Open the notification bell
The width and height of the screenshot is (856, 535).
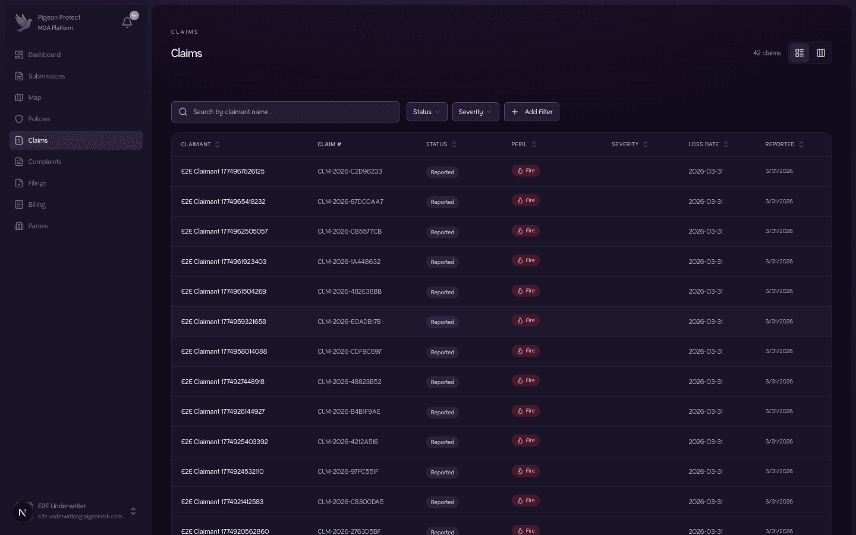tap(127, 22)
